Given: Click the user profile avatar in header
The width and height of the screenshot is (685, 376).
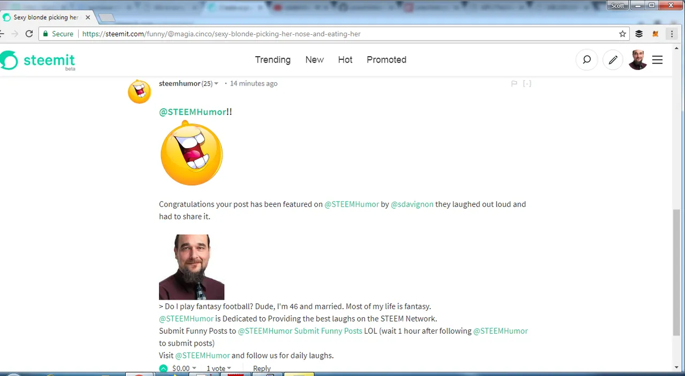Looking at the screenshot, I should pyautogui.click(x=638, y=60).
